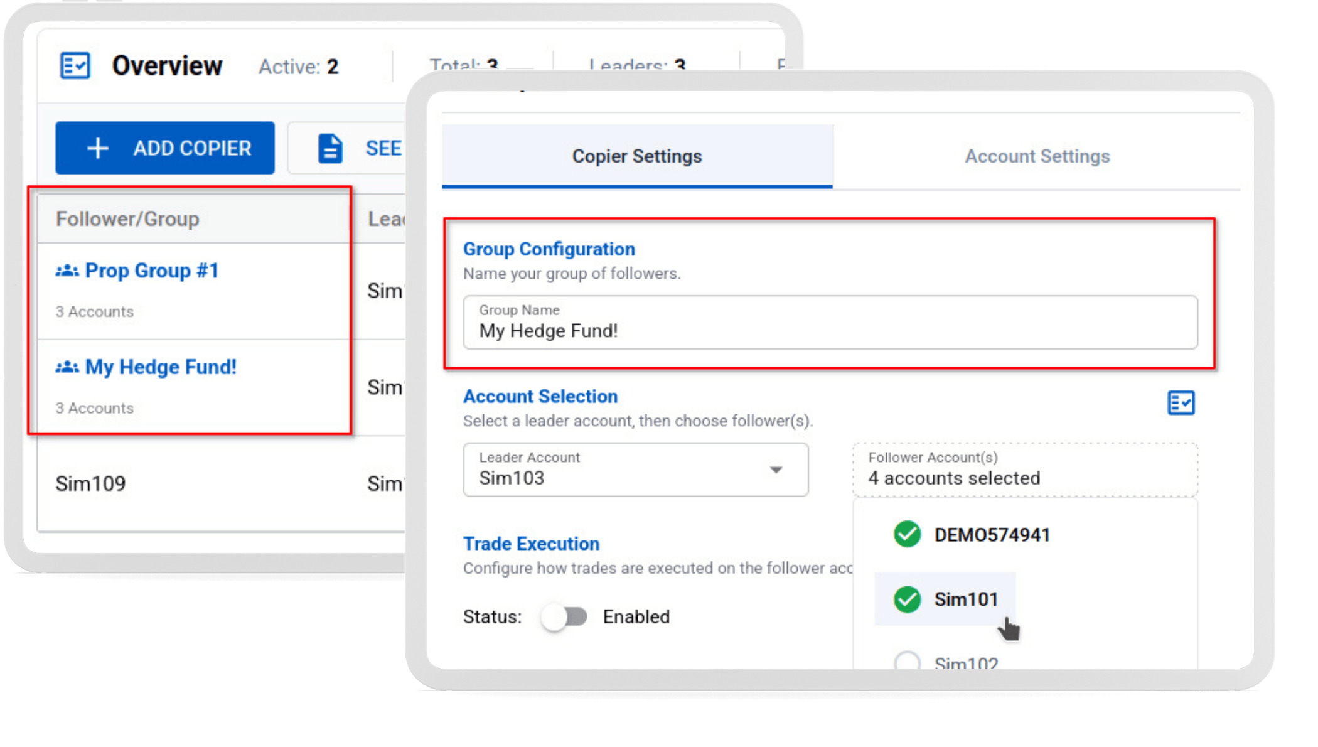Click the Overview checklist icon

click(75, 65)
